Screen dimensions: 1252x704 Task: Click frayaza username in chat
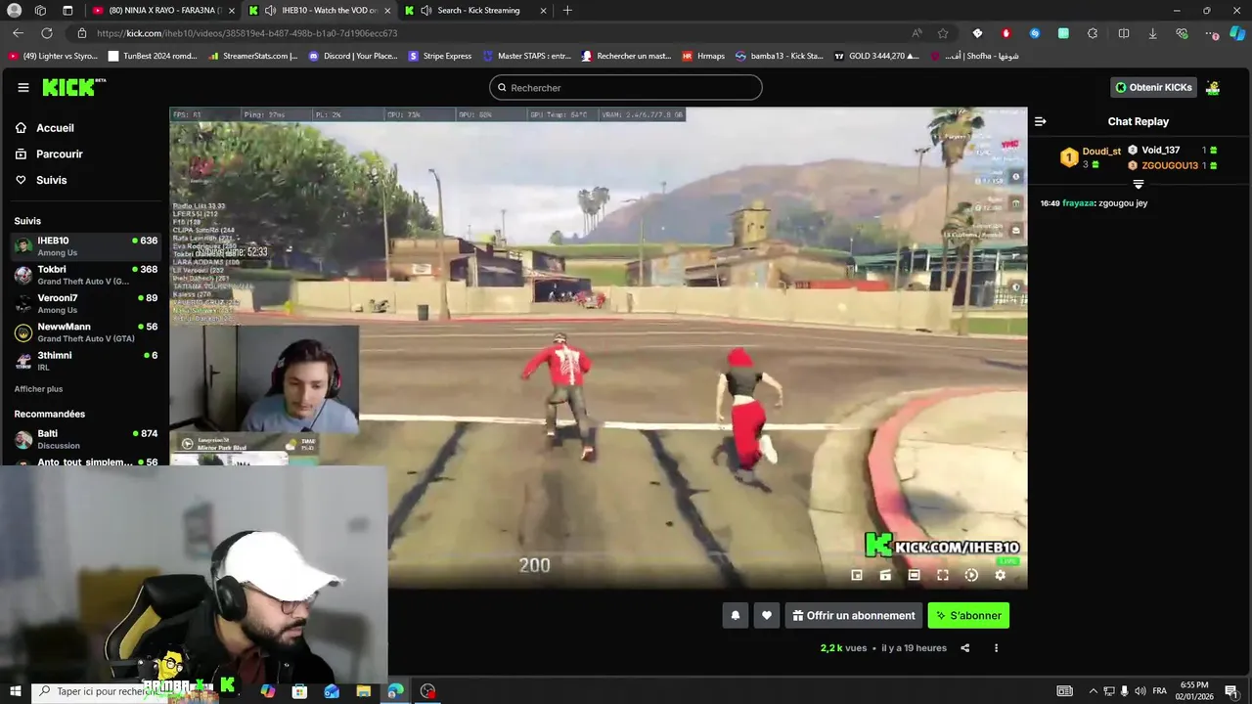click(1078, 203)
